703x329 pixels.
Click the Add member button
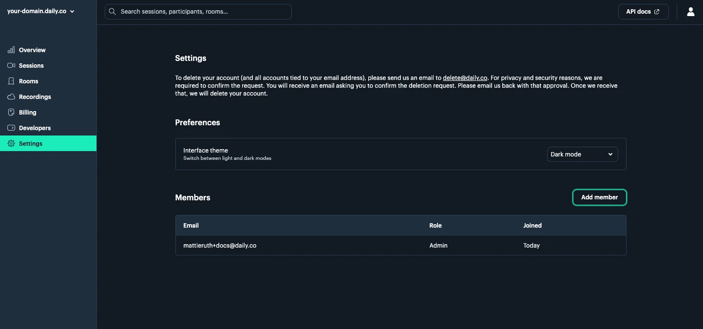[599, 197]
